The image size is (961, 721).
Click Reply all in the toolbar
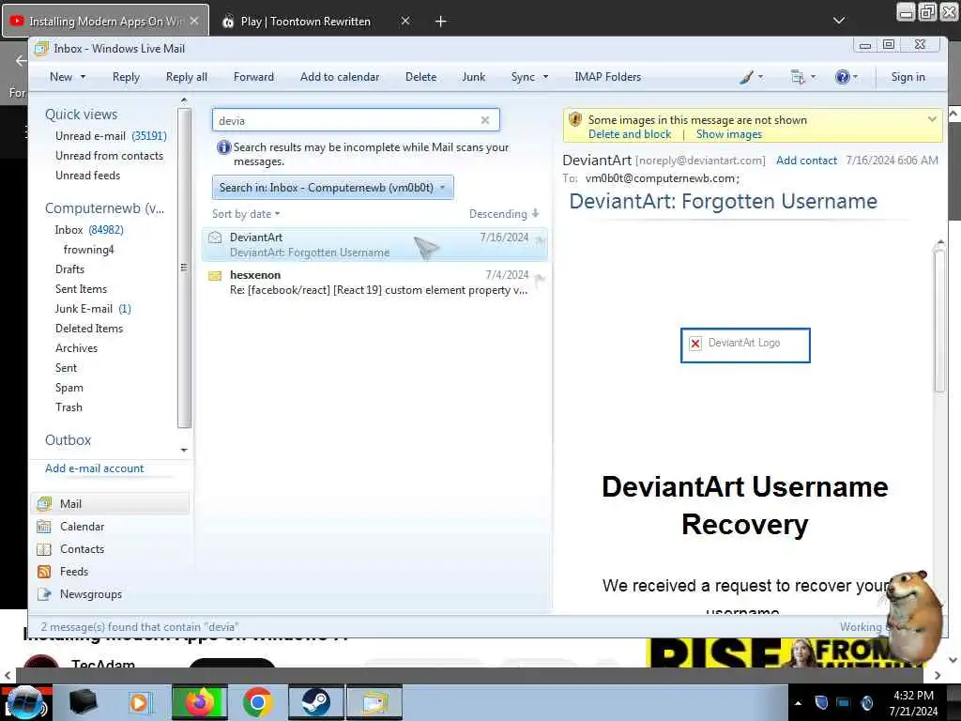point(187,77)
